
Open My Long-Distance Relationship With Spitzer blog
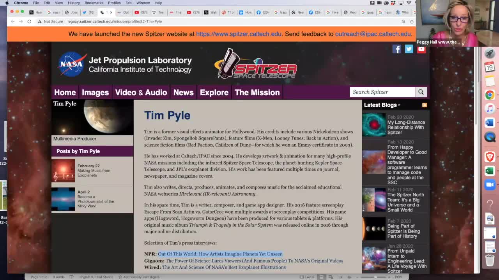406,127
